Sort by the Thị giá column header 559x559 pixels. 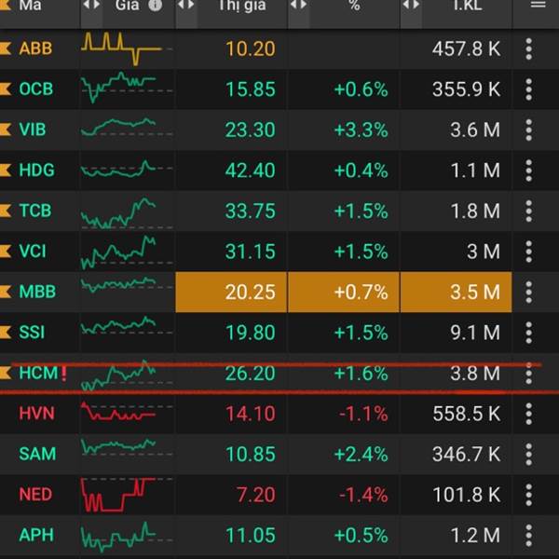[x=242, y=6]
